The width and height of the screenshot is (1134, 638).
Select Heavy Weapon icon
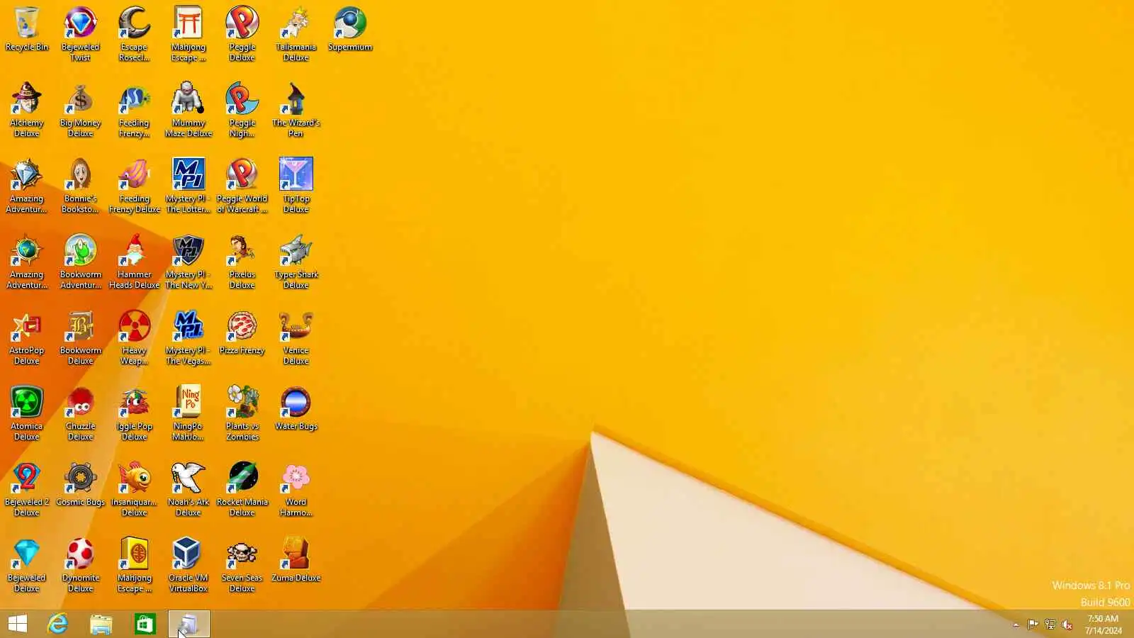click(x=135, y=337)
